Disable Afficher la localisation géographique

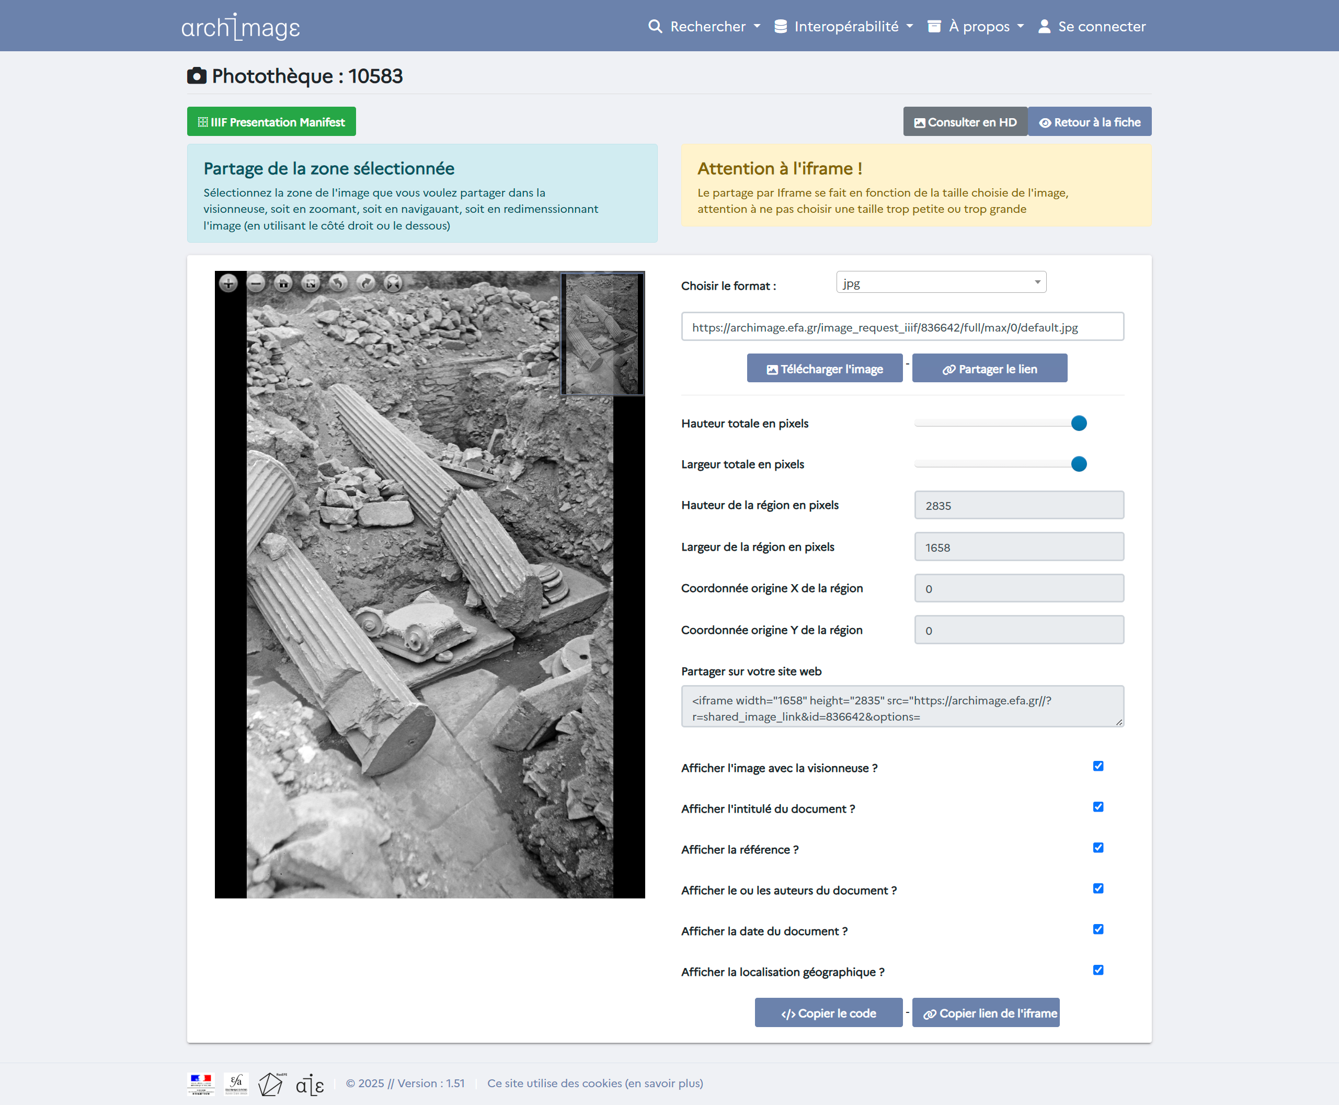click(x=1098, y=970)
